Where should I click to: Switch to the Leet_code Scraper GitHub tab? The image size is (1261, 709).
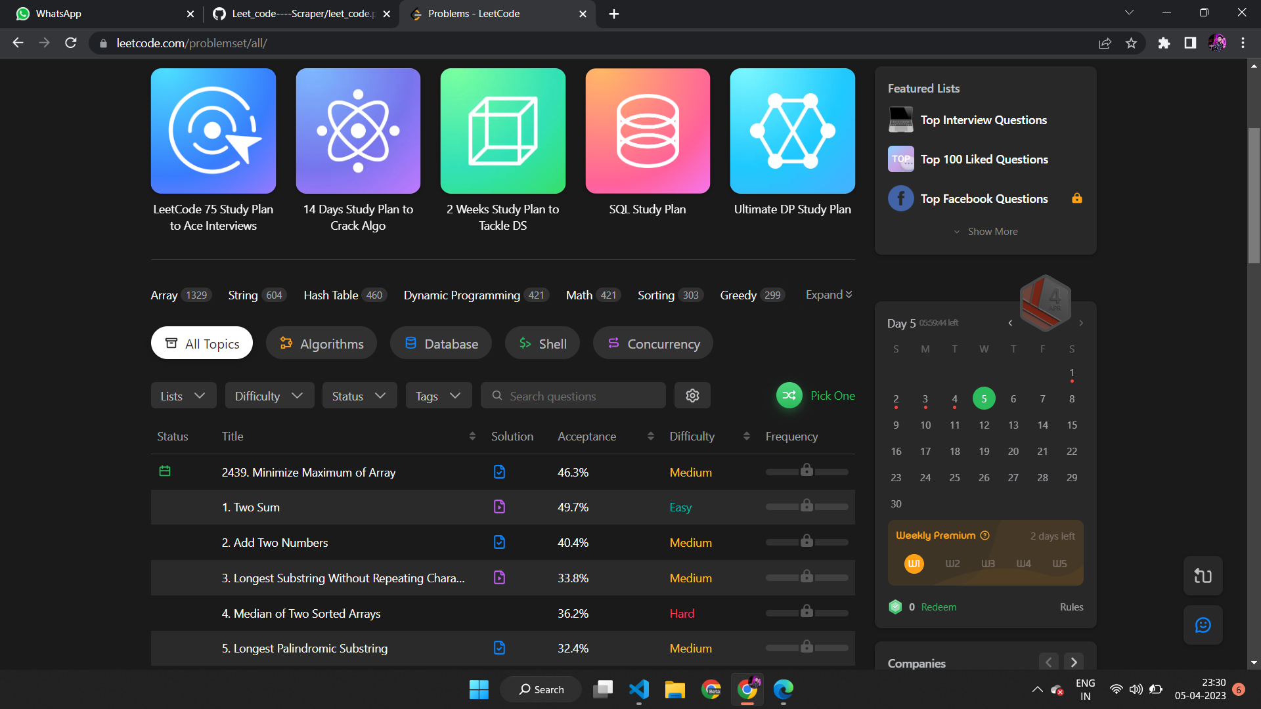(x=302, y=14)
